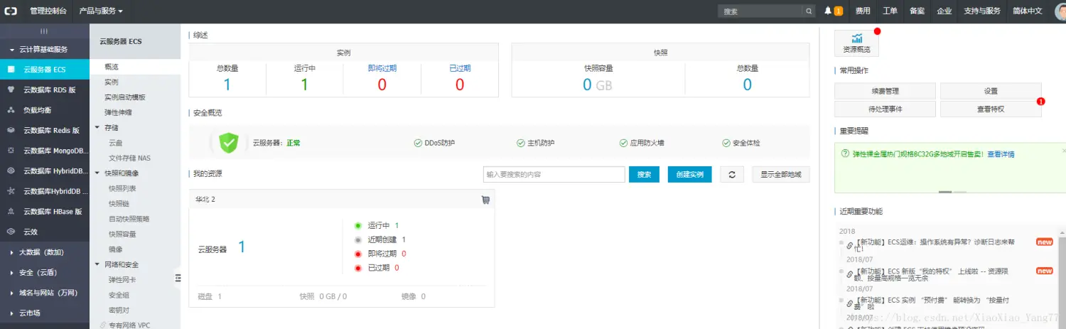Open the 工单 menu in top bar

coord(890,11)
